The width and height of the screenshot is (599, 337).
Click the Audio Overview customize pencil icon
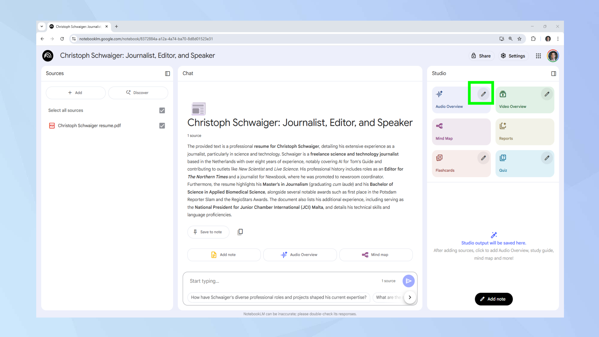[x=483, y=94]
